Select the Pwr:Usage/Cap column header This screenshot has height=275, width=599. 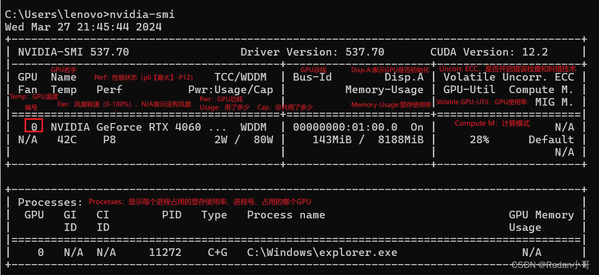point(230,90)
